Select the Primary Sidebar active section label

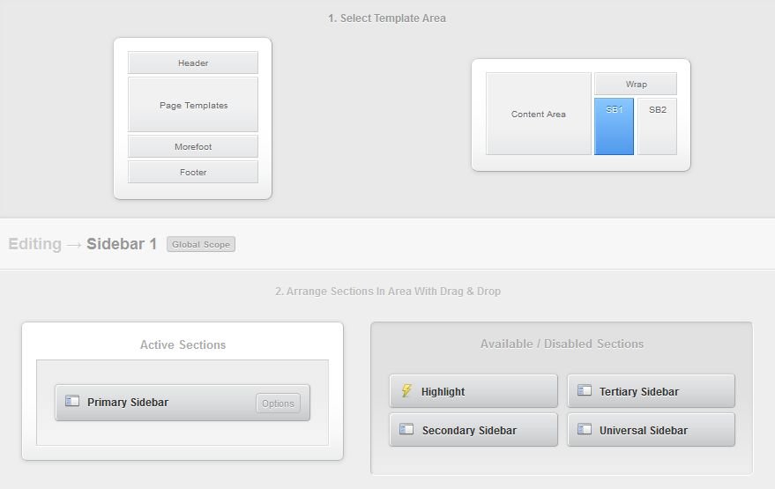tap(128, 403)
